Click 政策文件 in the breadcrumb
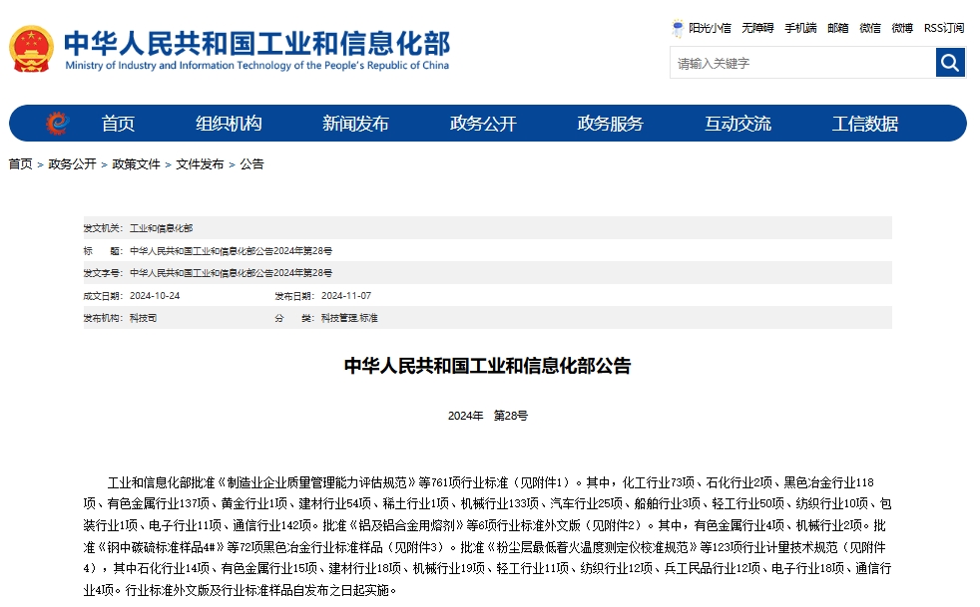This screenshot has width=980, height=607. pyautogui.click(x=136, y=164)
